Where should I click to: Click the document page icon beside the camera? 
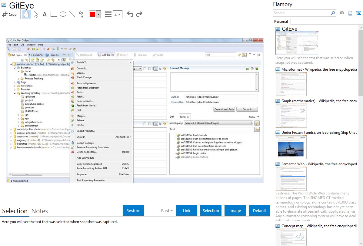(x=350, y=13)
